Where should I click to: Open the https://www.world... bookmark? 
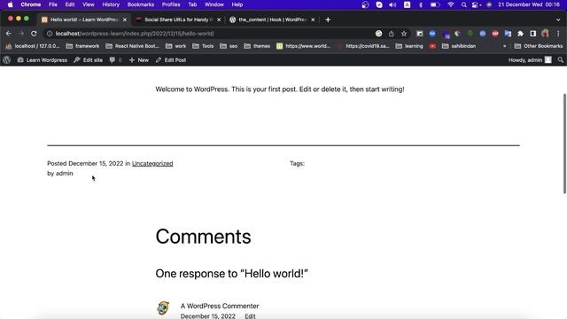tap(303, 46)
